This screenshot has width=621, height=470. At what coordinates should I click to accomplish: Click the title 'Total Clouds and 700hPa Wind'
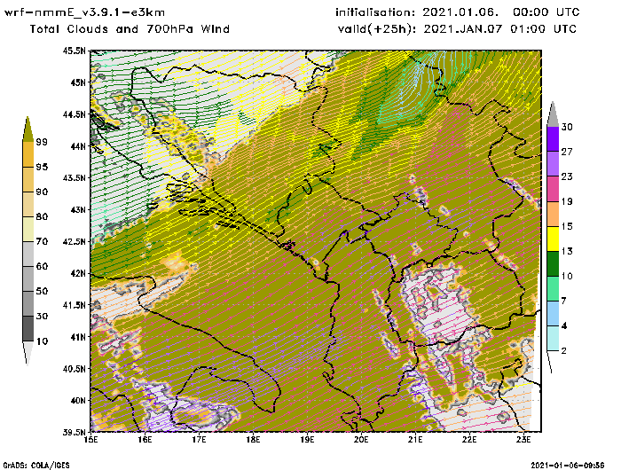(x=130, y=29)
